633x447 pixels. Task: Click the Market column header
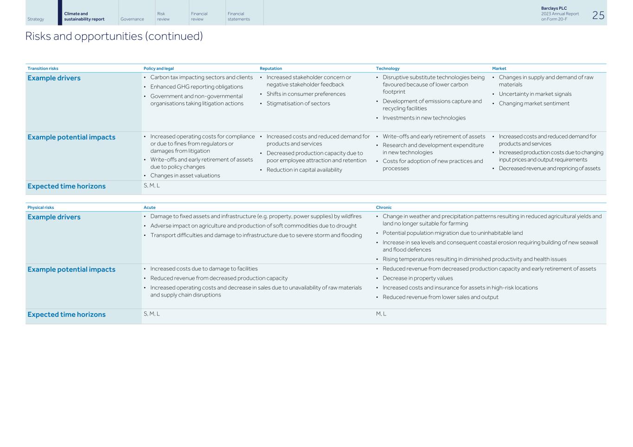499,68
